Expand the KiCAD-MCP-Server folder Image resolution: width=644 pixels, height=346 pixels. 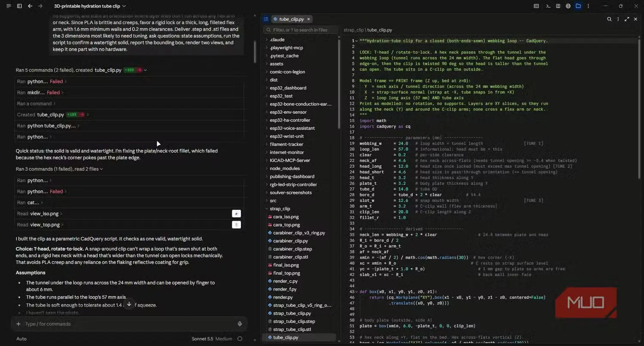[290, 160]
